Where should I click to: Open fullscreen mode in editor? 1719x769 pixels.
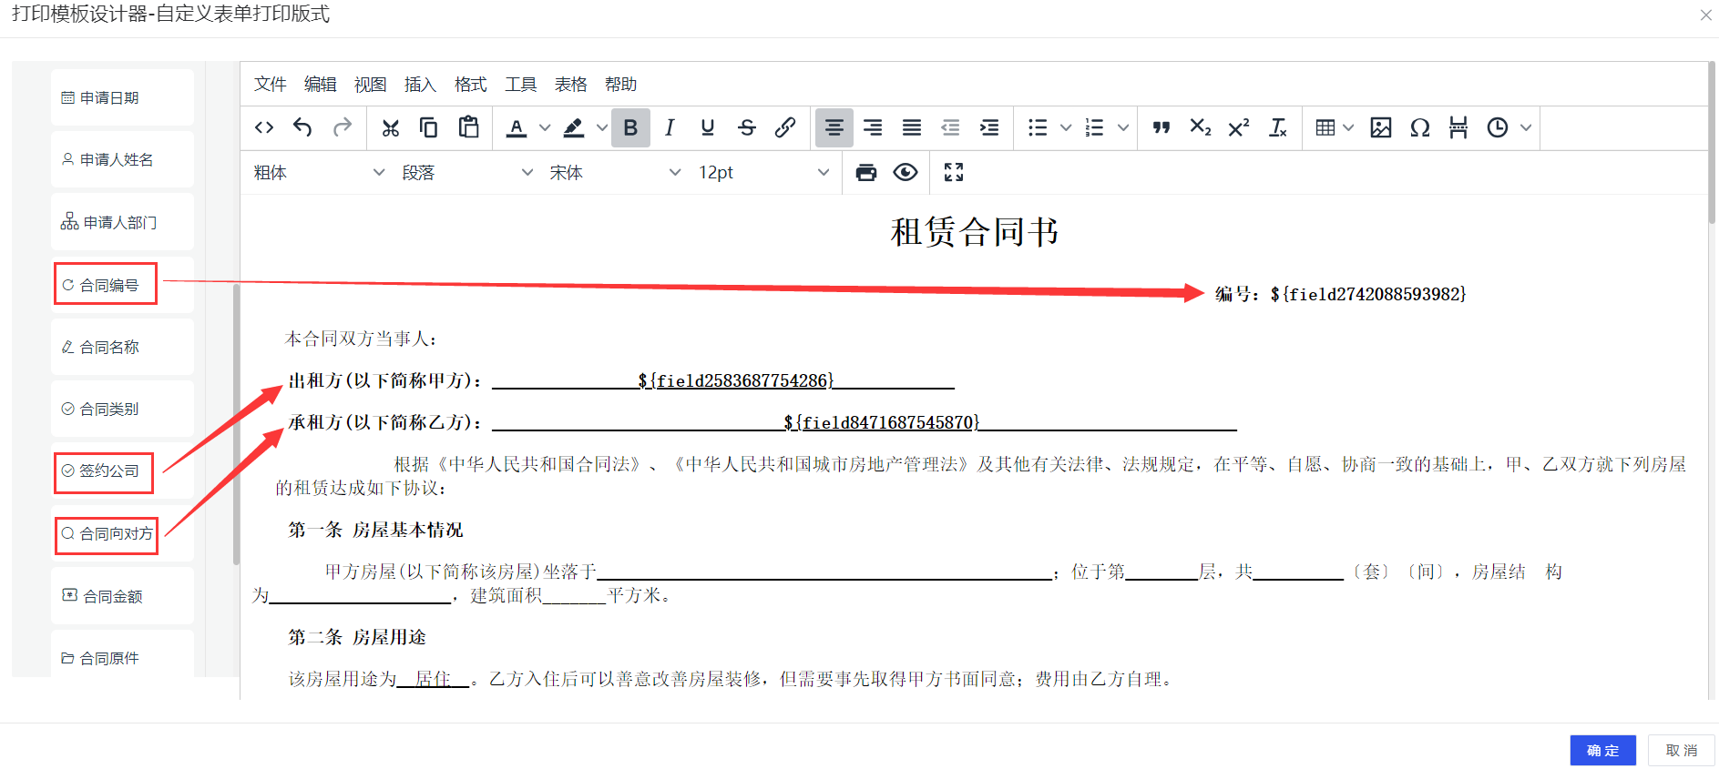(x=954, y=173)
